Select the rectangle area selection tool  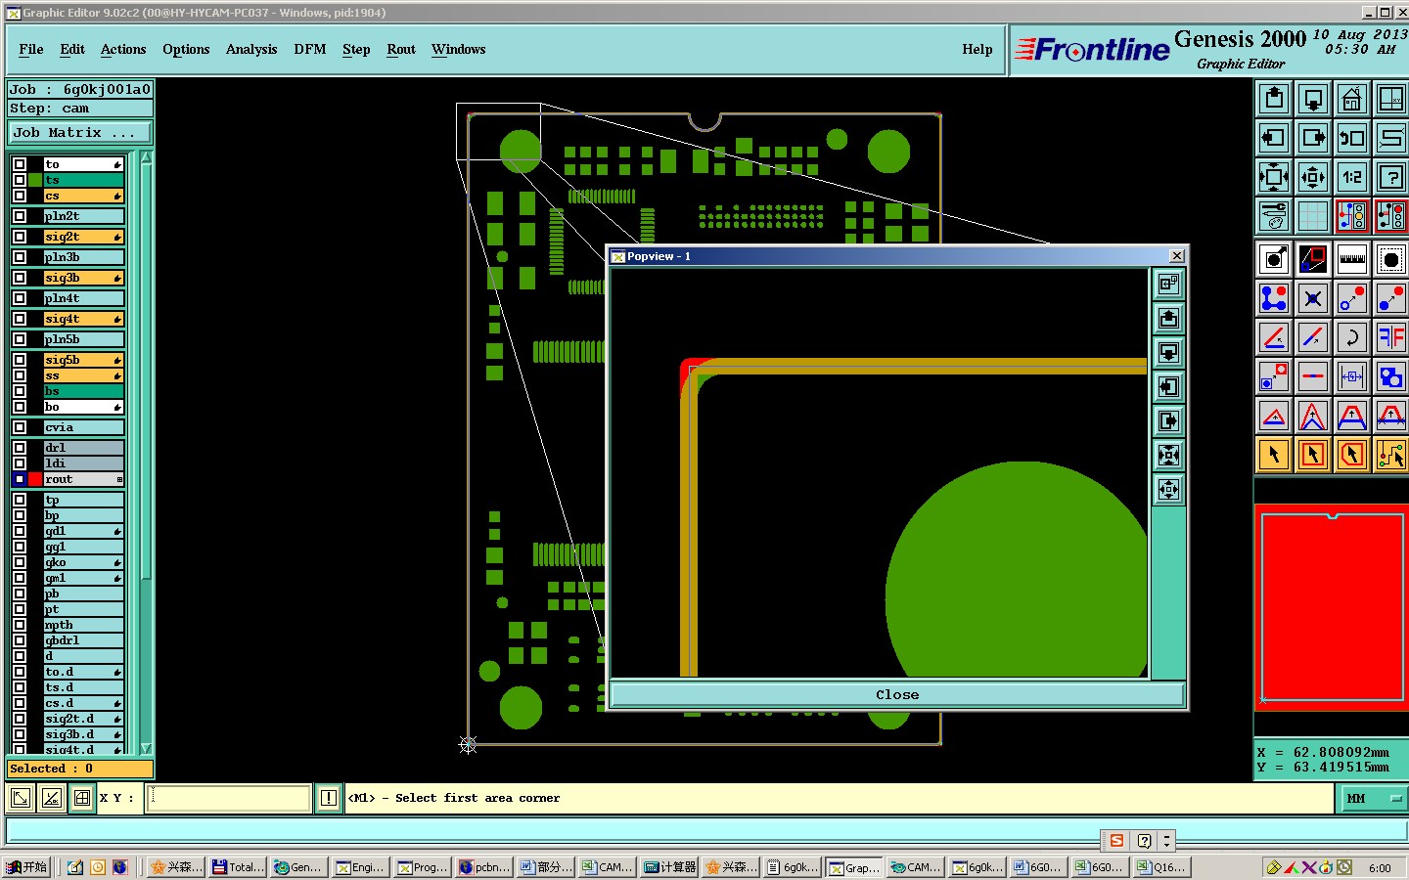[1313, 455]
